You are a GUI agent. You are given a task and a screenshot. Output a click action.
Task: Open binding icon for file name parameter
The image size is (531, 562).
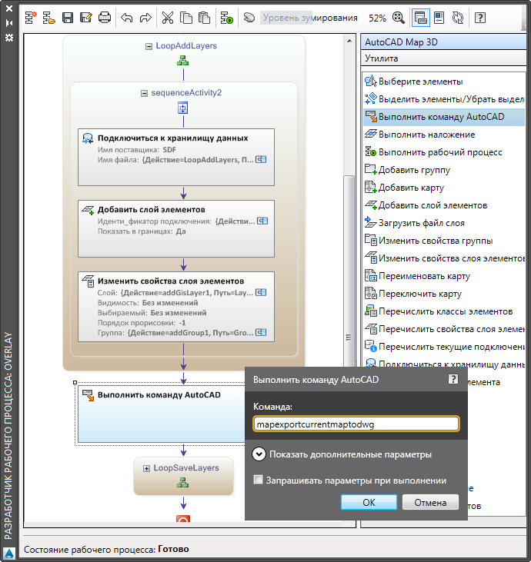261,159
